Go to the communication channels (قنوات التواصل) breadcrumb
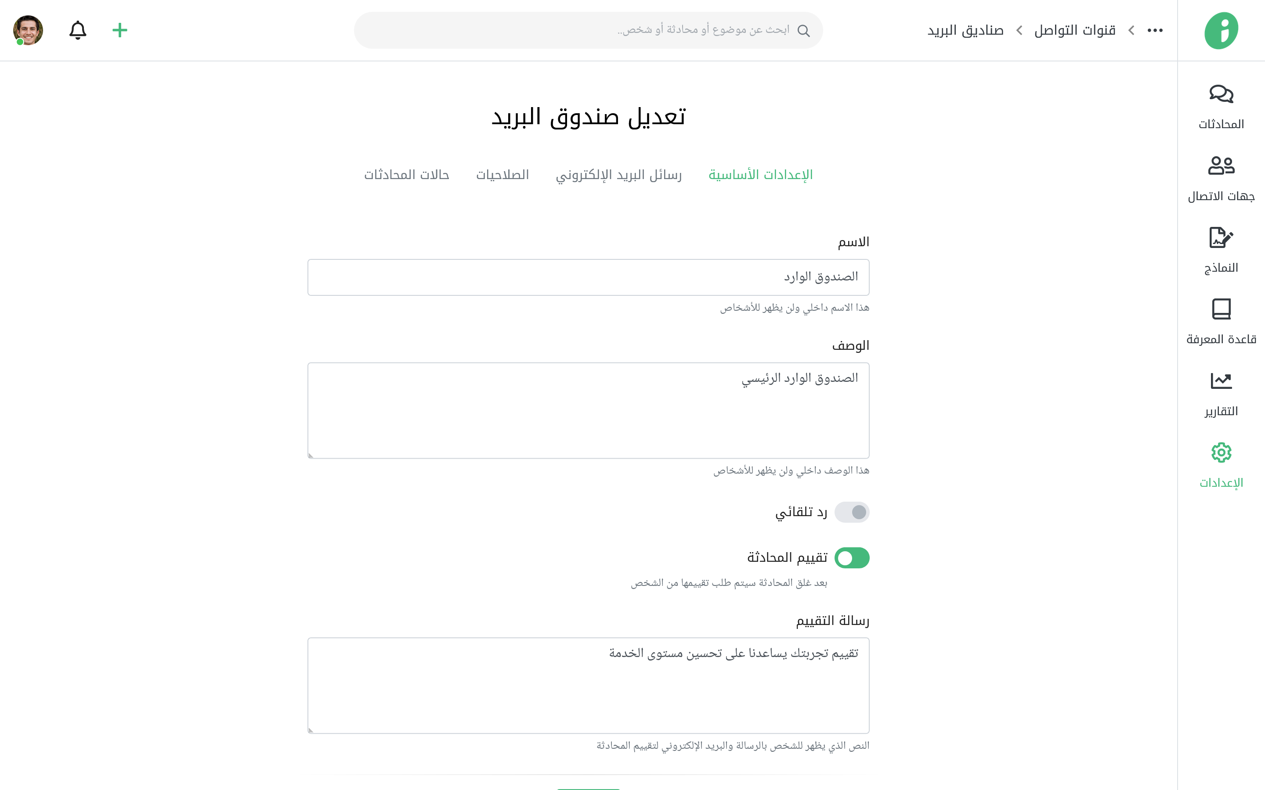Screen dimensions: 1265x790 point(1075,30)
